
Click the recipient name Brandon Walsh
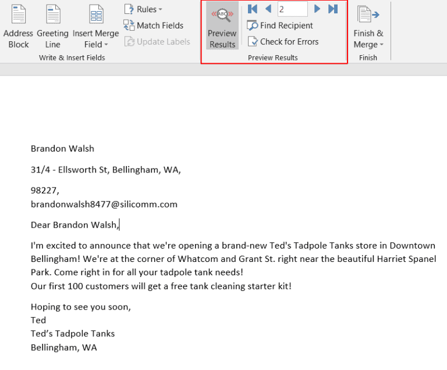point(62,149)
